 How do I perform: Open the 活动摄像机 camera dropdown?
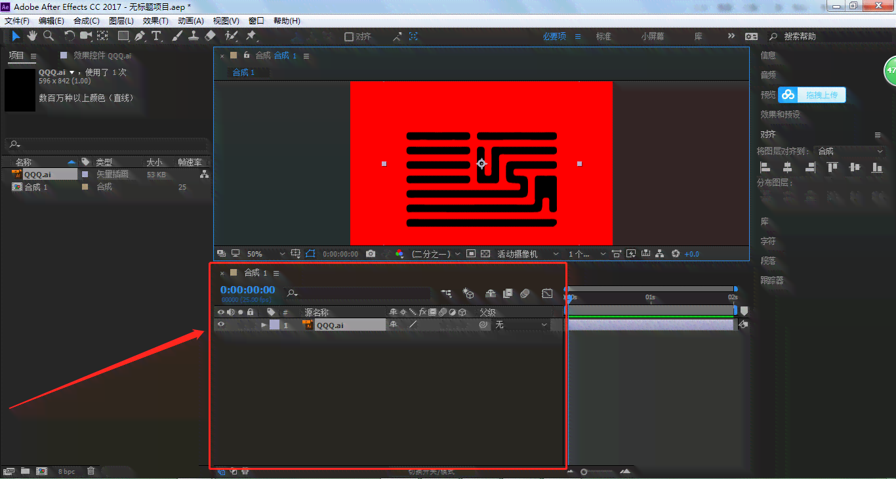pyautogui.click(x=527, y=254)
